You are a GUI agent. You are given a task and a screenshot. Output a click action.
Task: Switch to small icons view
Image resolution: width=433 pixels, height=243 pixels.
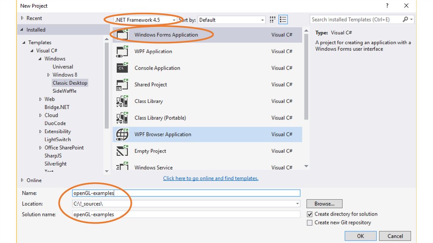tap(273, 19)
